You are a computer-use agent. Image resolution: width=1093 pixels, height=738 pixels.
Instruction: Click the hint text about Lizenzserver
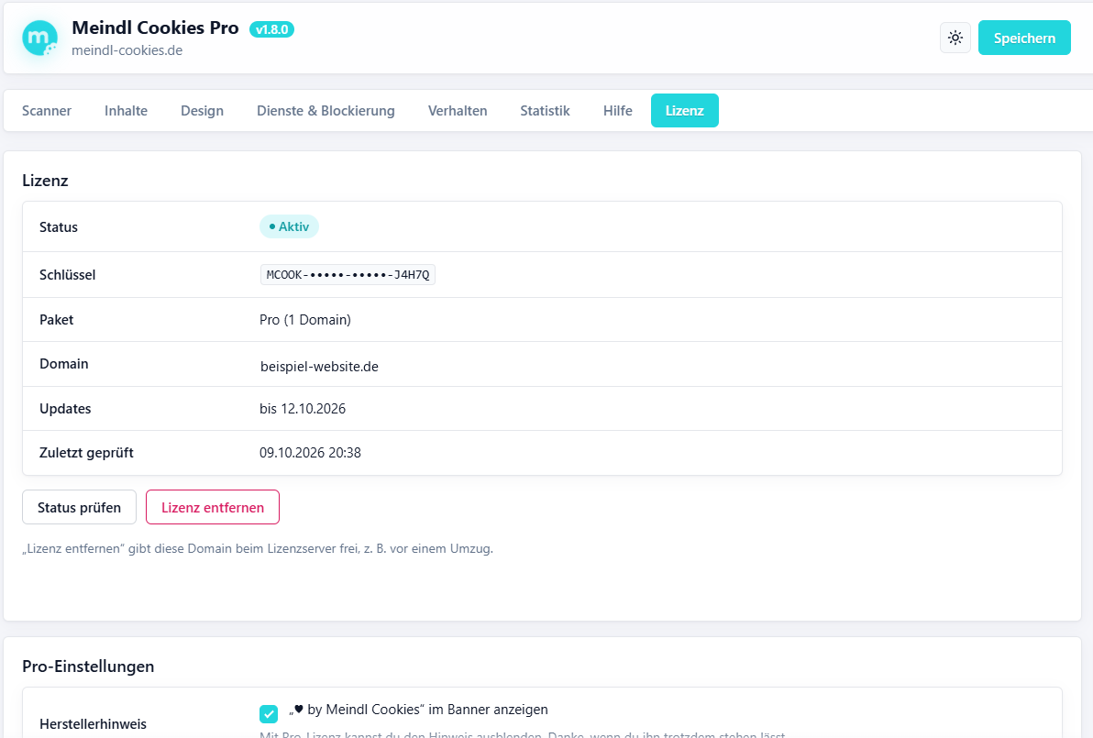point(258,548)
